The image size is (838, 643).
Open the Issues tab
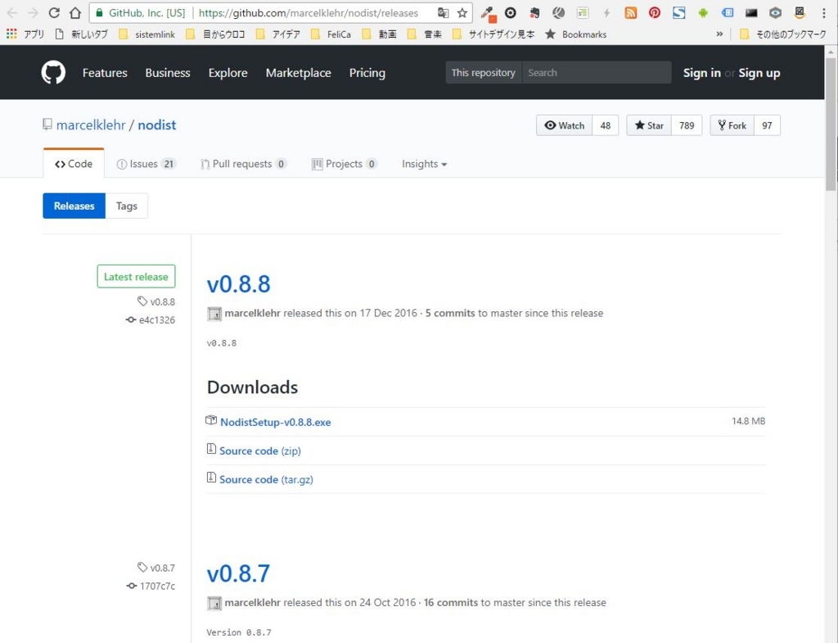[x=146, y=164]
